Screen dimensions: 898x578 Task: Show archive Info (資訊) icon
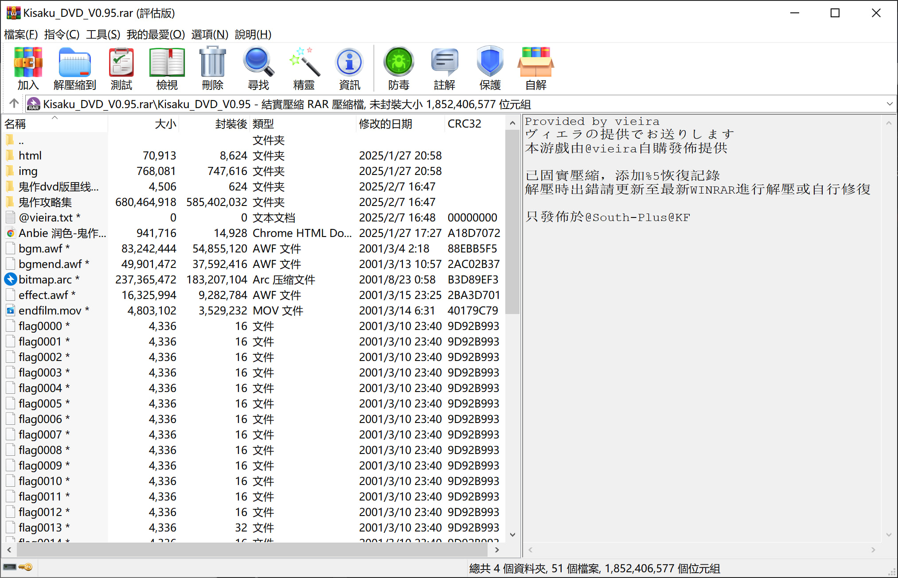(x=349, y=68)
